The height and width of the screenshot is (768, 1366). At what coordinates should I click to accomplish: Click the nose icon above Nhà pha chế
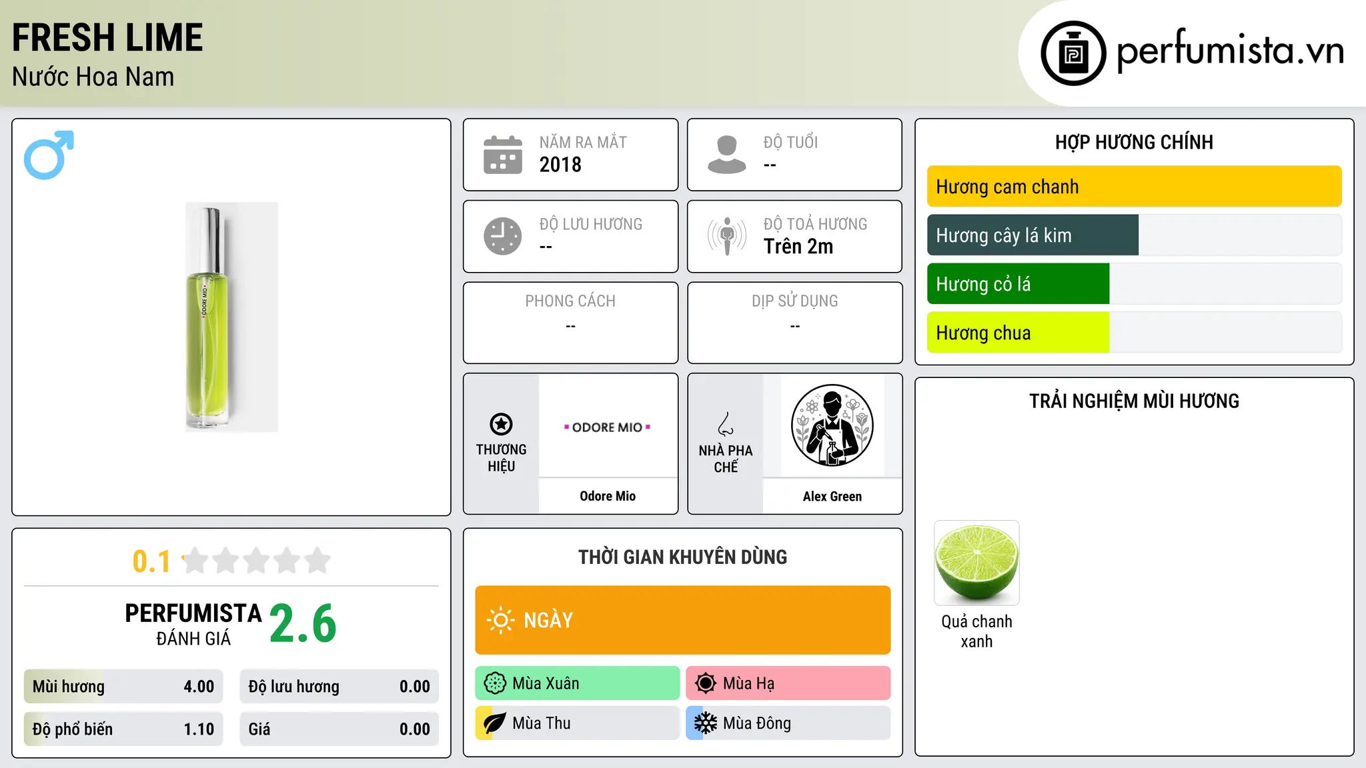(x=726, y=424)
